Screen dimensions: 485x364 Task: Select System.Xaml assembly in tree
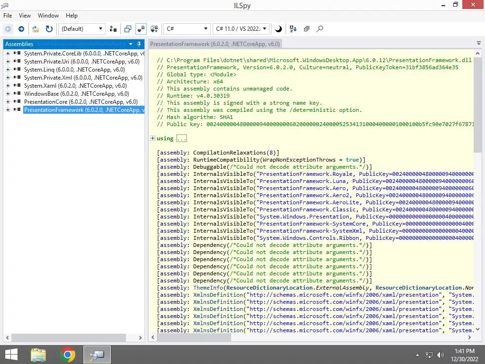(75, 86)
